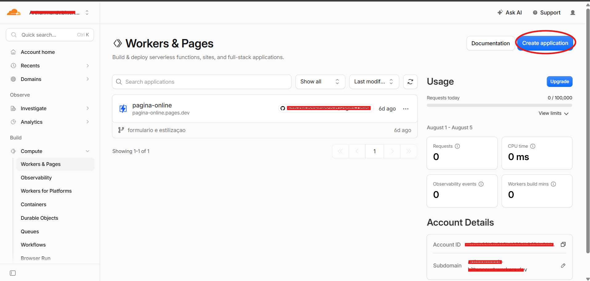This screenshot has width=590, height=281.
Task: Open Workers for Platforms
Action: point(46,191)
